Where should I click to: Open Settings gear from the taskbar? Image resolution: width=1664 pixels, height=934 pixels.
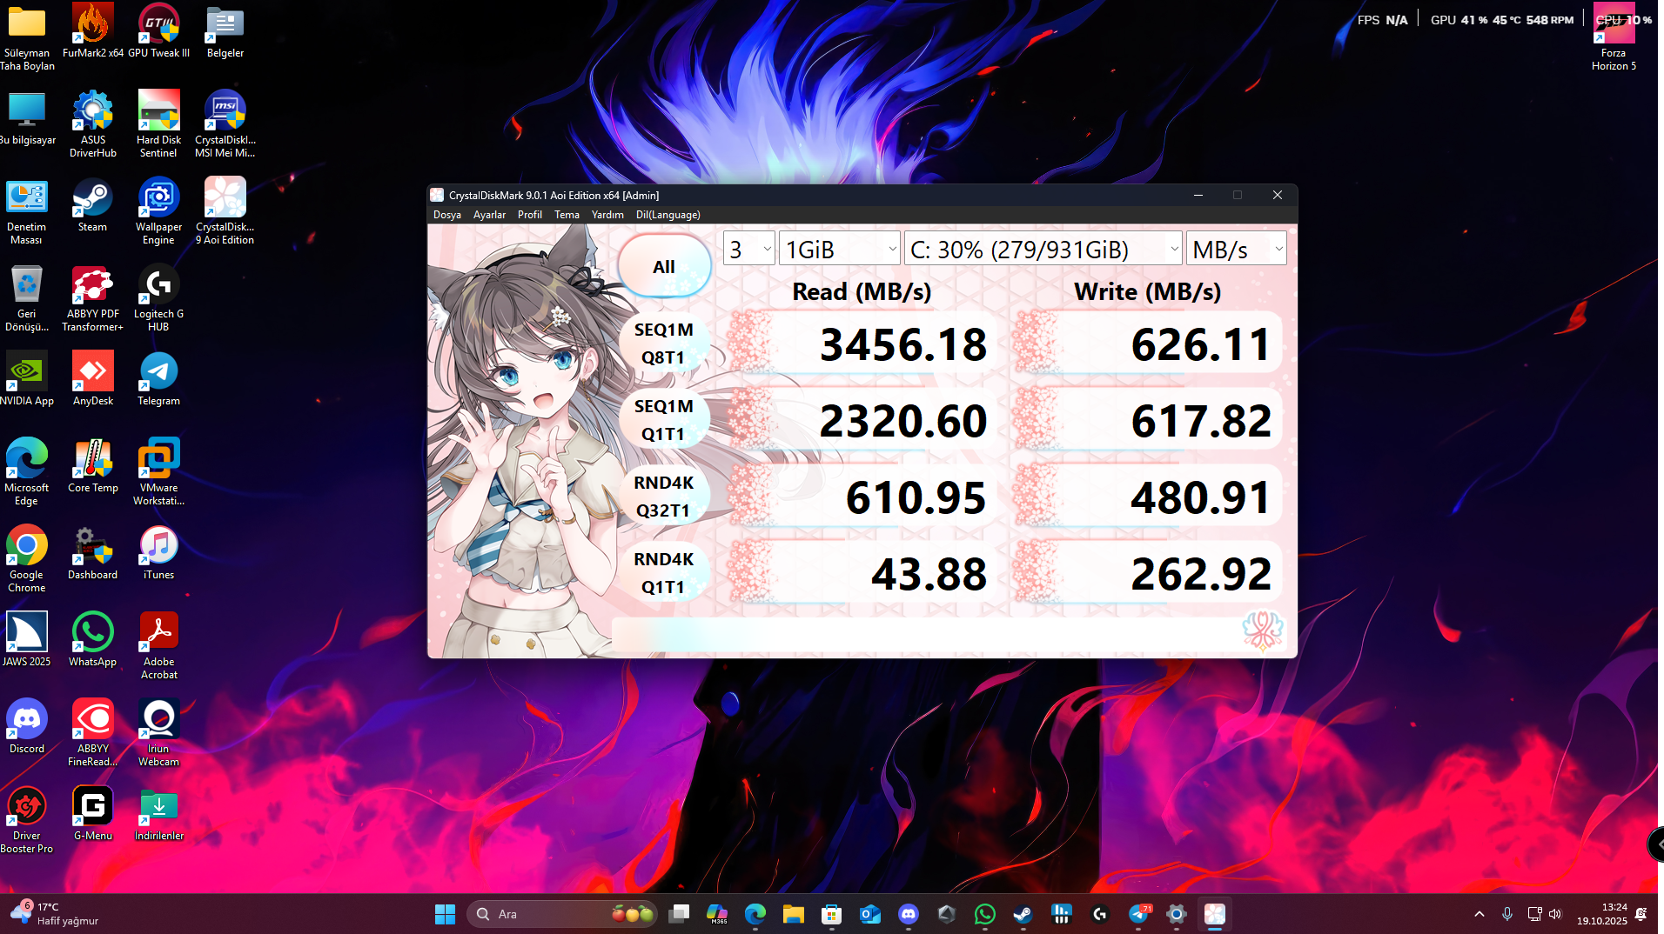[1176, 914]
